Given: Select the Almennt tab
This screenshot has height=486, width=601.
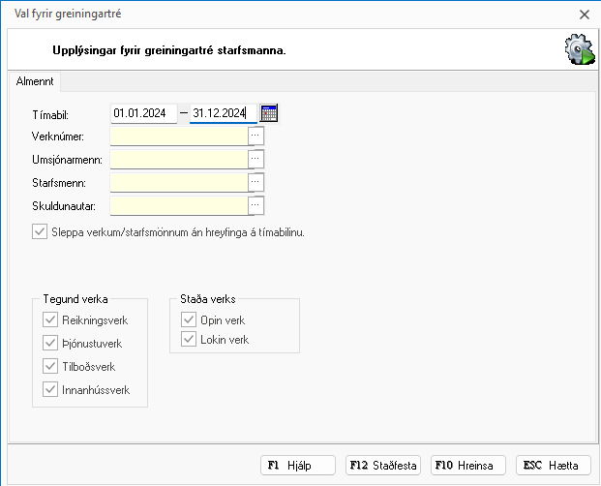Looking at the screenshot, I should (x=36, y=83).
